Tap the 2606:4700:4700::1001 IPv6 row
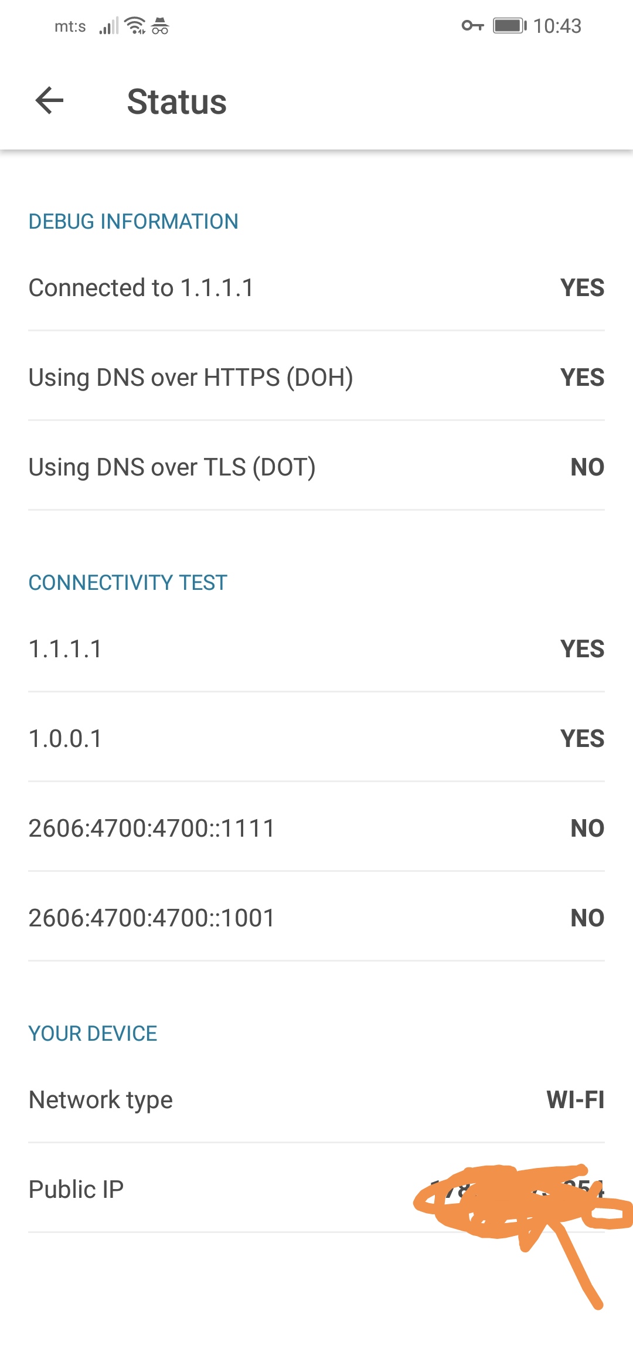This screenshot has height=1372, width=633. (x=316, y=918)
